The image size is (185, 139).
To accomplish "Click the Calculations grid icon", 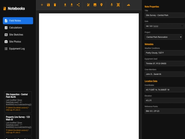I will click(x=6, y=28).
